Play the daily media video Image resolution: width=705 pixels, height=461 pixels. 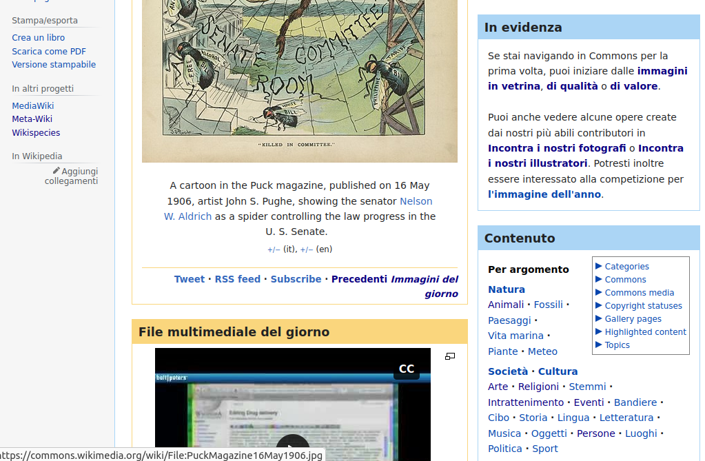[293, 447]
